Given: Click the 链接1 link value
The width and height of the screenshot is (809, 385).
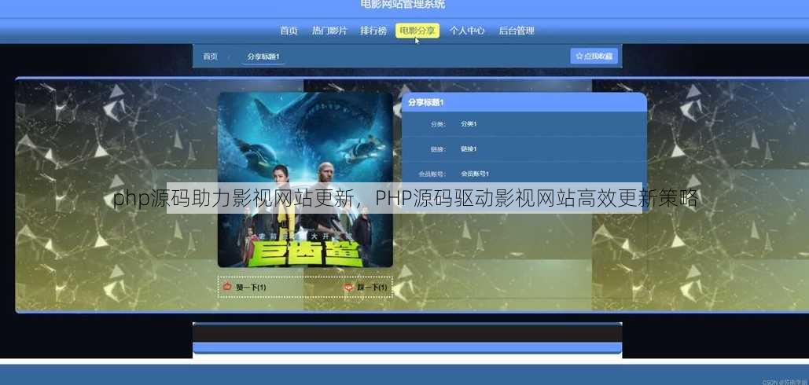Looking at the screenshot, I should 469,149.
